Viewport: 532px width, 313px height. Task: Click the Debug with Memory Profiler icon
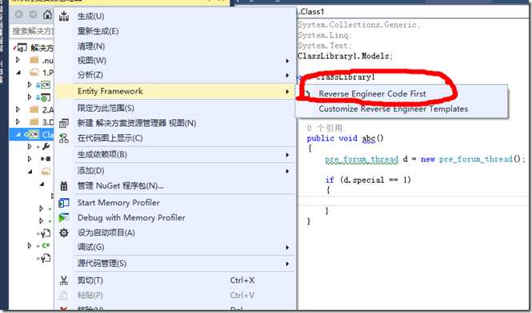(64, 217)
